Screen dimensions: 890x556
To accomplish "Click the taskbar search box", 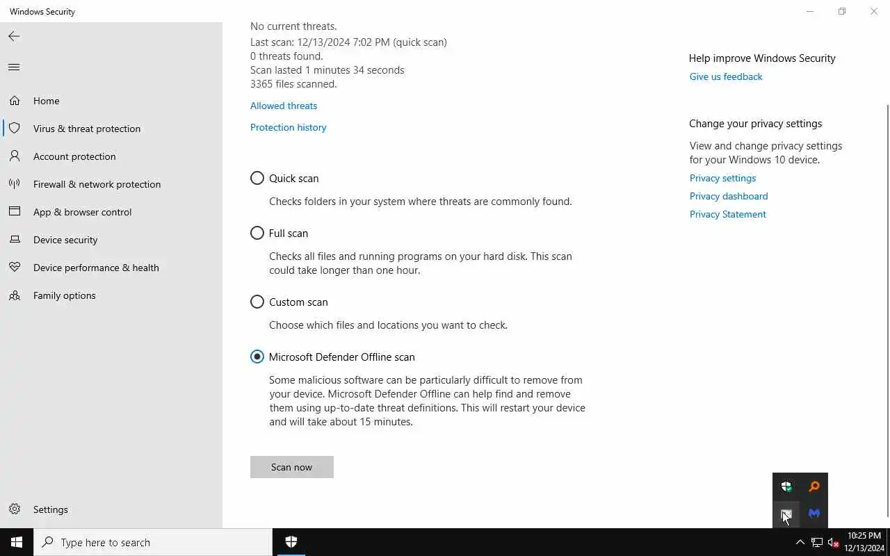I will point(153,542).
